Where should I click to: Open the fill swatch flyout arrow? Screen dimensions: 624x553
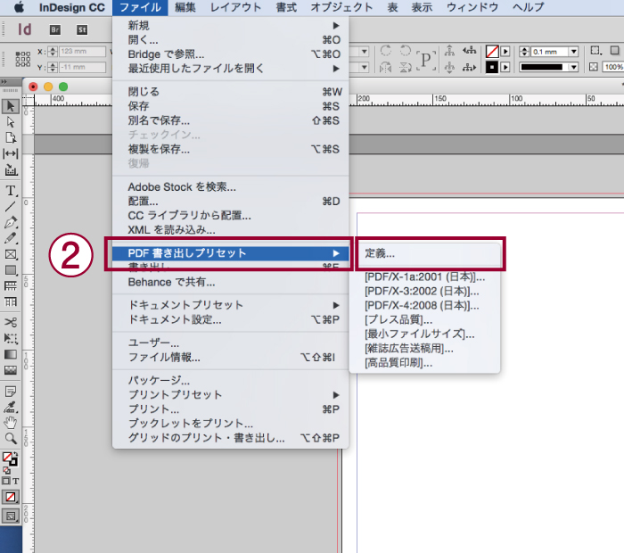coord(505,52)
